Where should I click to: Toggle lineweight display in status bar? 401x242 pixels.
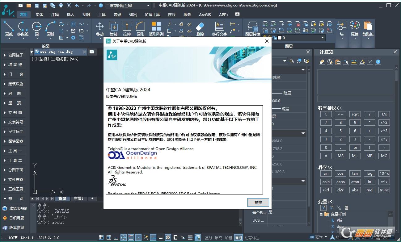[x=160, y=237]
